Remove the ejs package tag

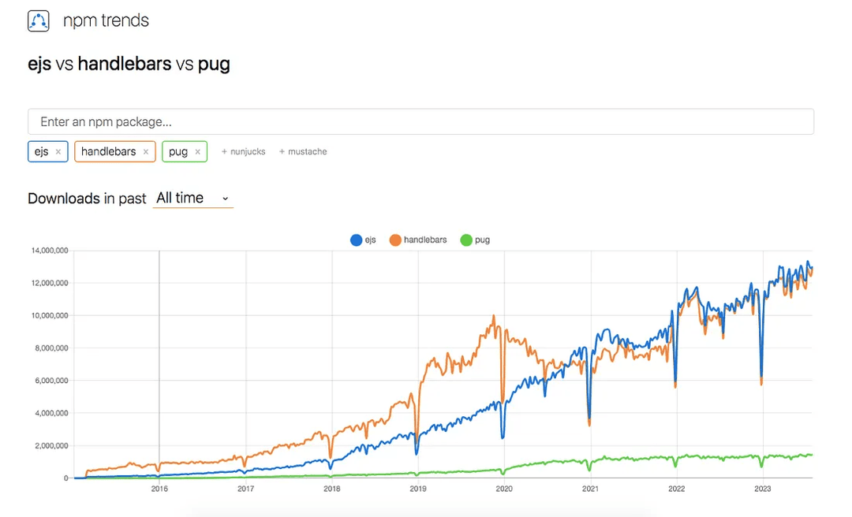pos(58,152)
